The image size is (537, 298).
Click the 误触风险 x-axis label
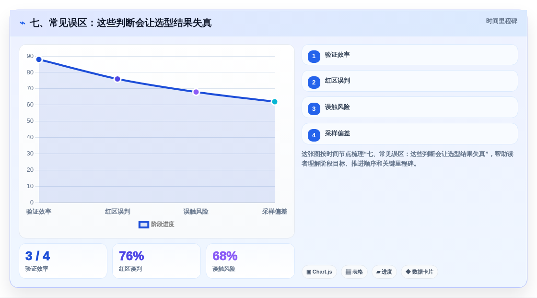[196, 212]
